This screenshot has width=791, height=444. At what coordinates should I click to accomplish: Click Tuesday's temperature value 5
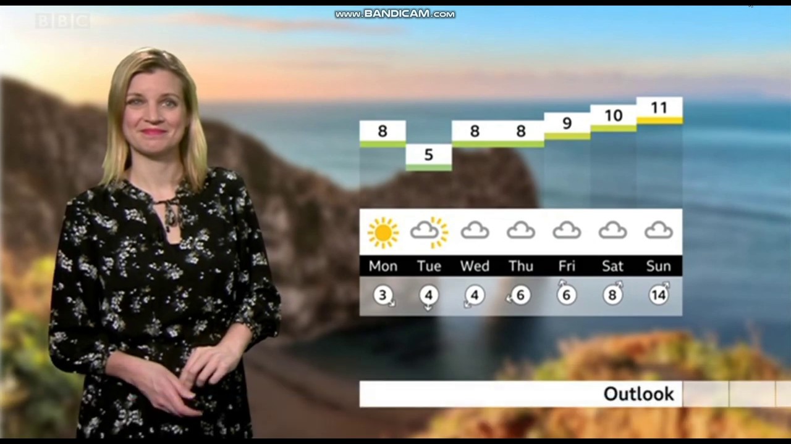point(429,155)
